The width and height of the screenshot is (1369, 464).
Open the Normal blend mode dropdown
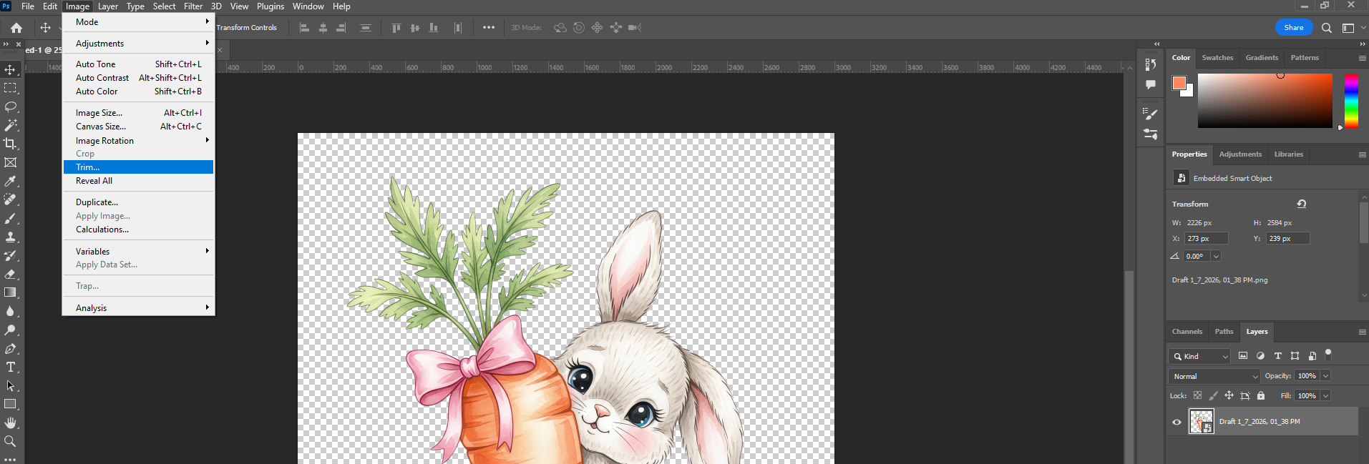(x=1214, y=376)
